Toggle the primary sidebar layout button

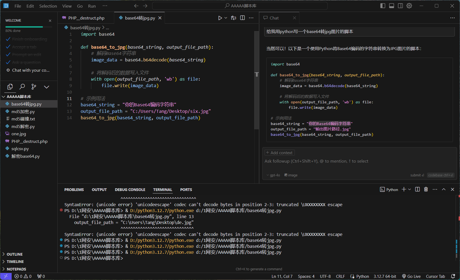(383, 6)
